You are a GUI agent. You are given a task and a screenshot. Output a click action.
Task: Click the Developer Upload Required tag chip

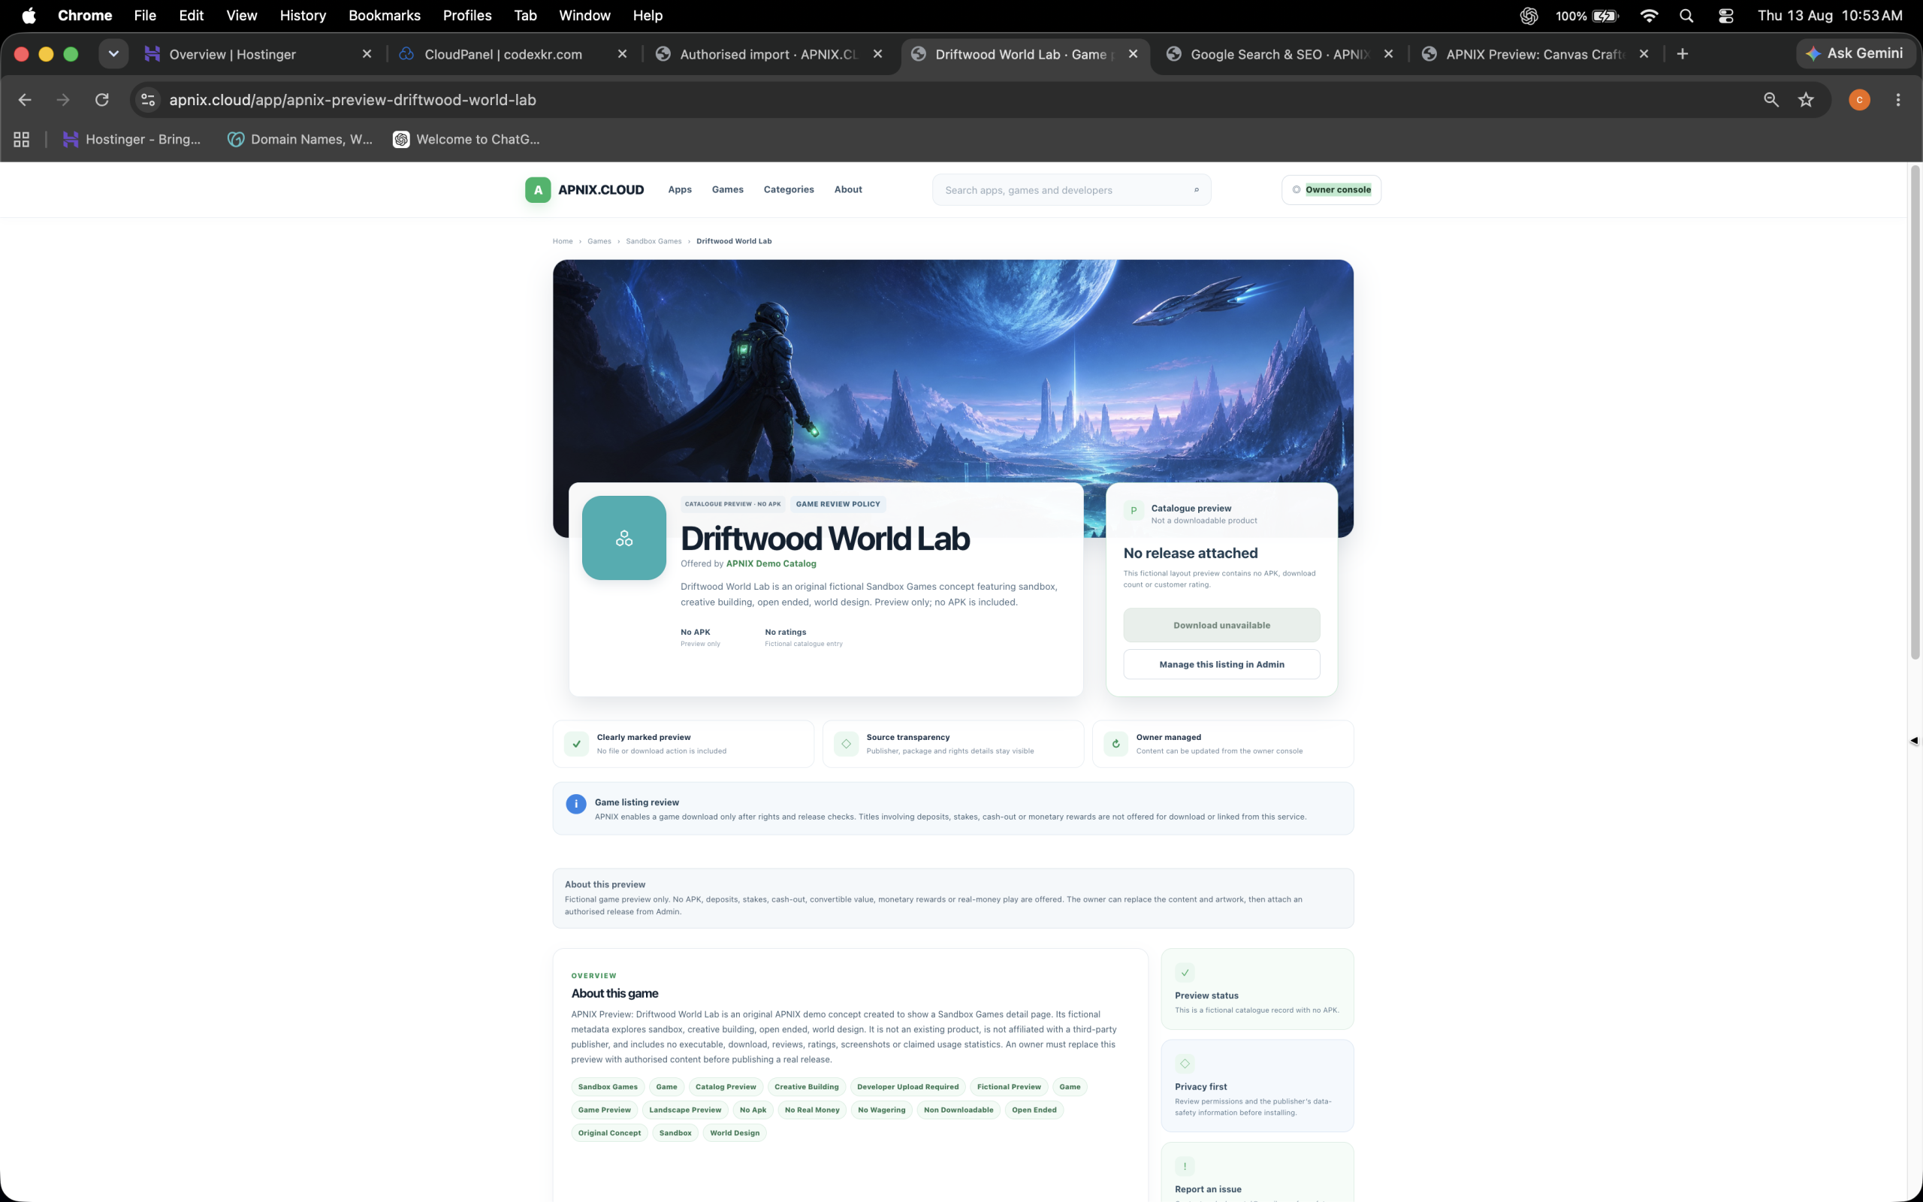click(907, 1087)
